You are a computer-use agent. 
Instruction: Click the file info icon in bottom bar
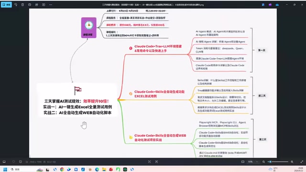point(21,161)
